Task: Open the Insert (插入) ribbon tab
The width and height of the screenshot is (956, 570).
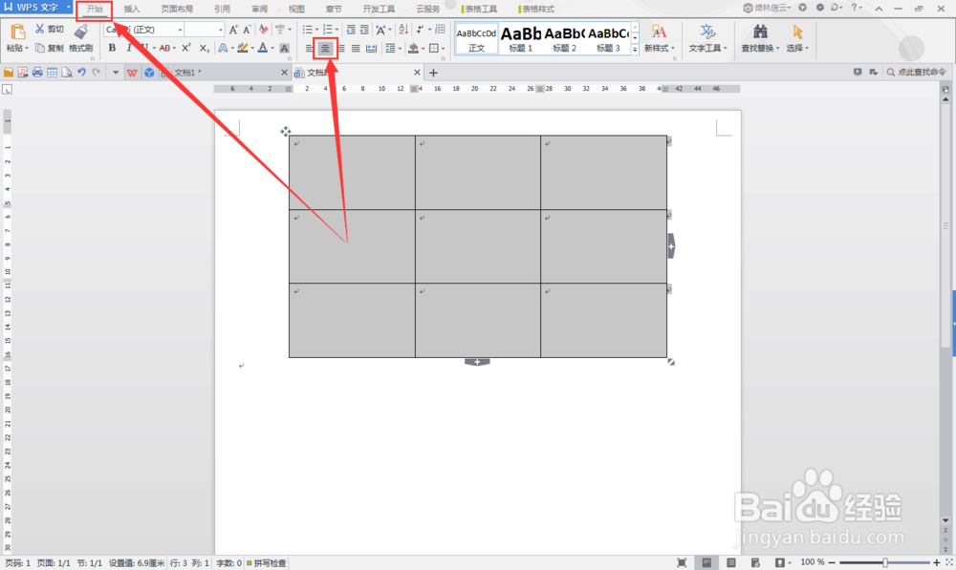Action: coord(132,10)
